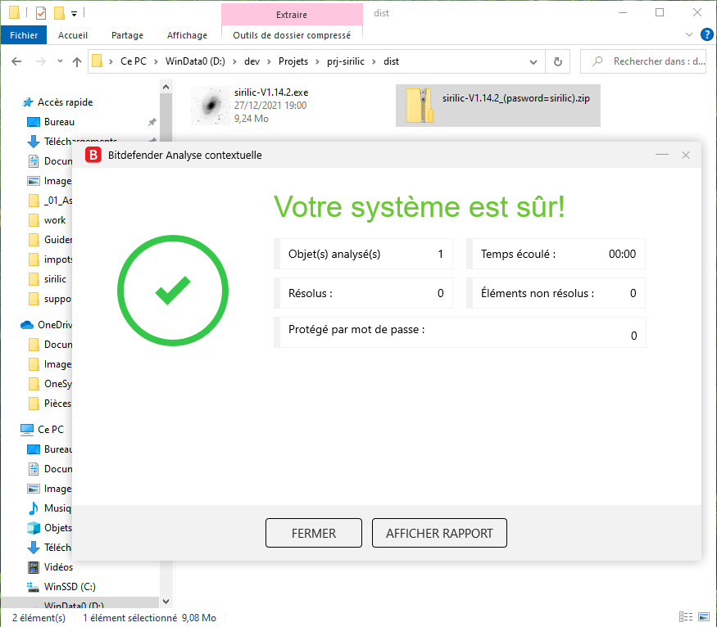Select Bureau under Accès rapide

59,122
